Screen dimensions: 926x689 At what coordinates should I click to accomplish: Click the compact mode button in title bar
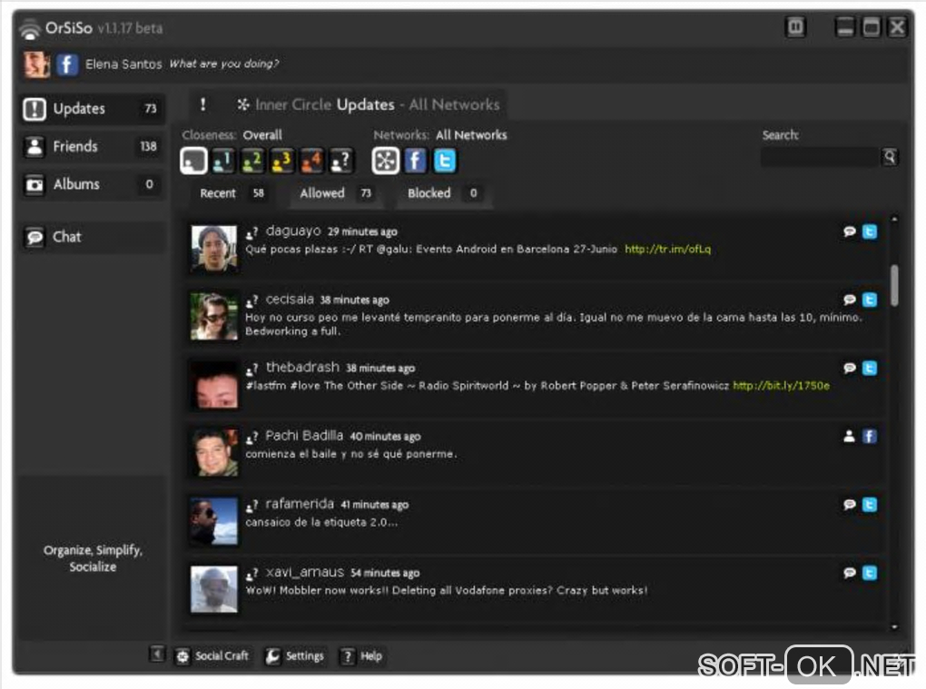pyautogui.click(x=795, y=26)
